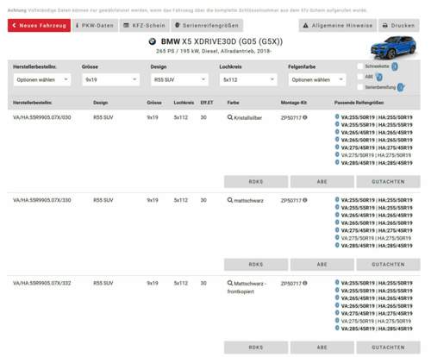Click help icon next to ABE filter
Viewport: 431px width, 357px height.
379,77
